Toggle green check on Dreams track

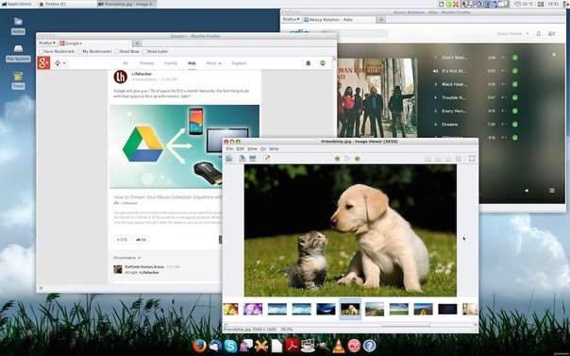[x=514, y=125]
